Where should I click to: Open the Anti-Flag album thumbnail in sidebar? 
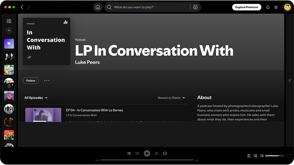[9, 96]
